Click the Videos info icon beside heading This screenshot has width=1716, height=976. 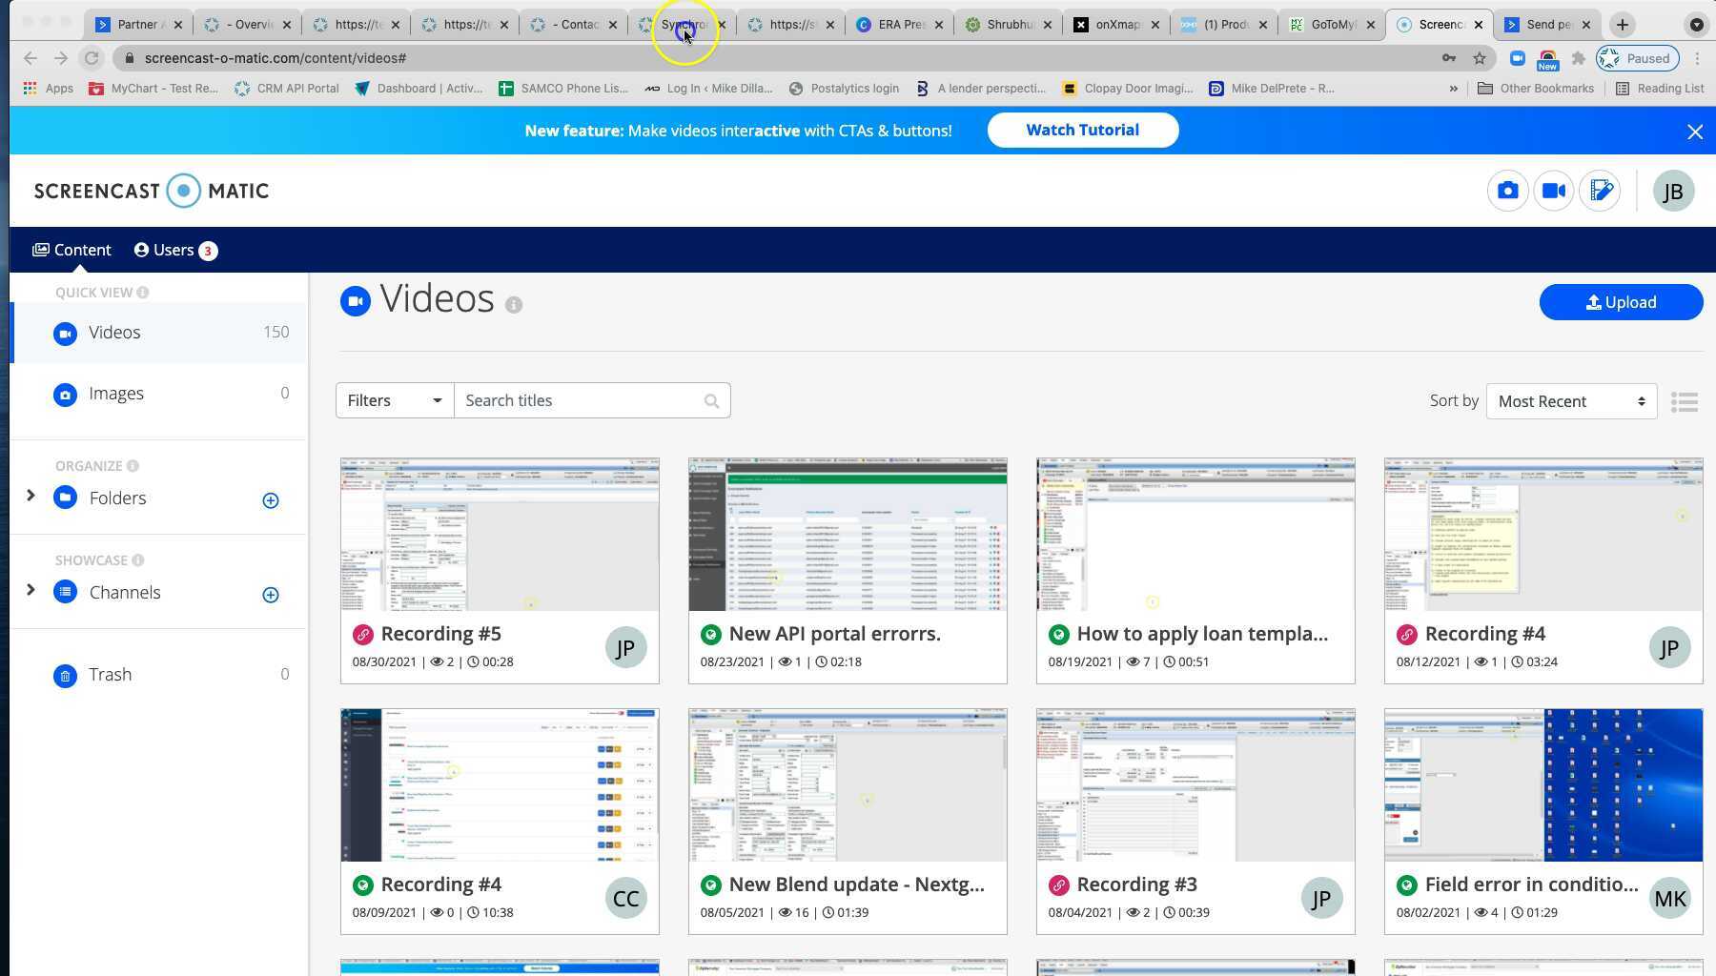coord(514,305)
